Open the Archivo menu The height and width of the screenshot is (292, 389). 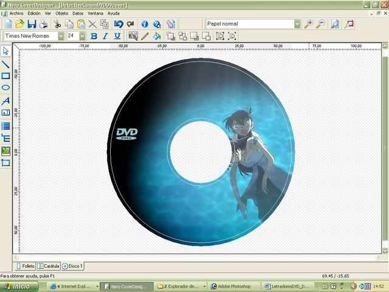(x=16, y=13)
